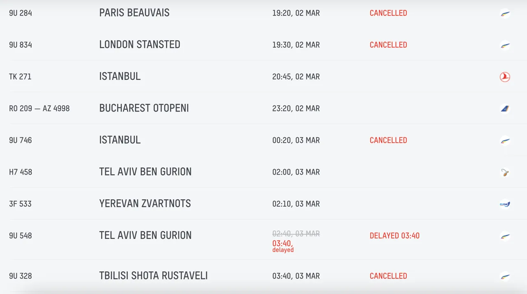Select flight number TK 271

pos(20,77)
